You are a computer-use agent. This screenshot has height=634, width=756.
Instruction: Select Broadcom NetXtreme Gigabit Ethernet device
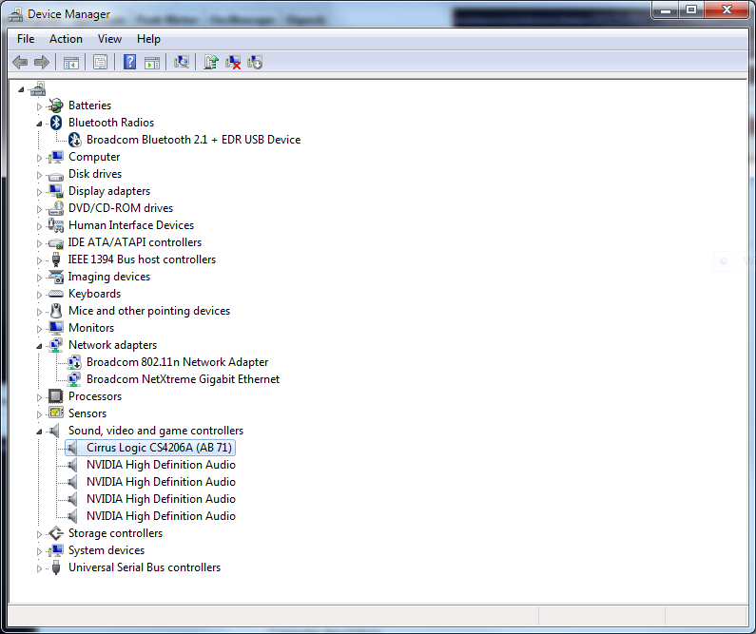click(x=183, y=379)
